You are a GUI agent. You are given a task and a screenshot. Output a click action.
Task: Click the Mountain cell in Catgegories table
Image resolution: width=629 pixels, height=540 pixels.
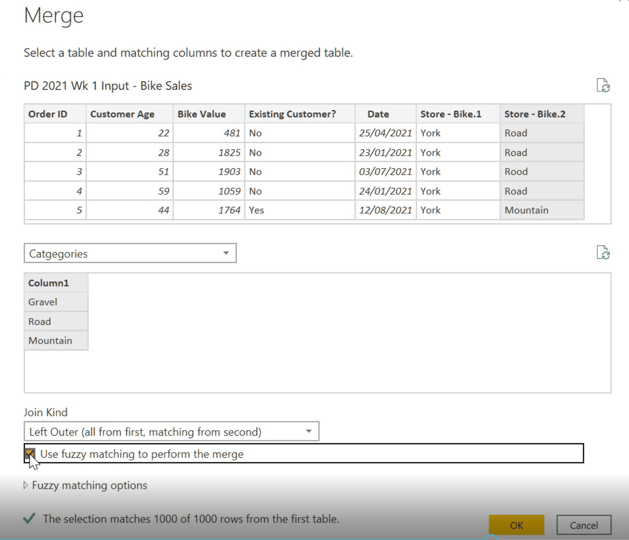pos(56,340)
